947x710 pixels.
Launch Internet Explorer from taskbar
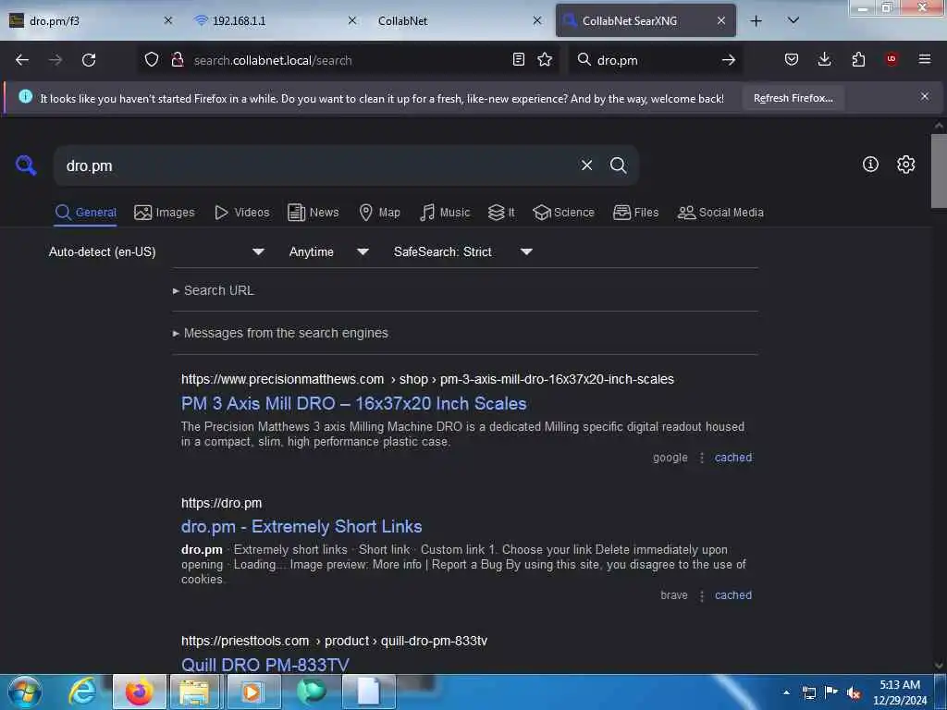pyautogui.click(x=82, y=692)
